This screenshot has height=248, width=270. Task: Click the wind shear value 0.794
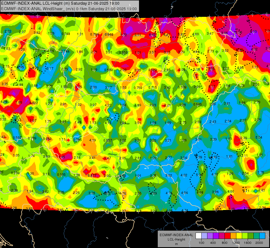(94, 34)
